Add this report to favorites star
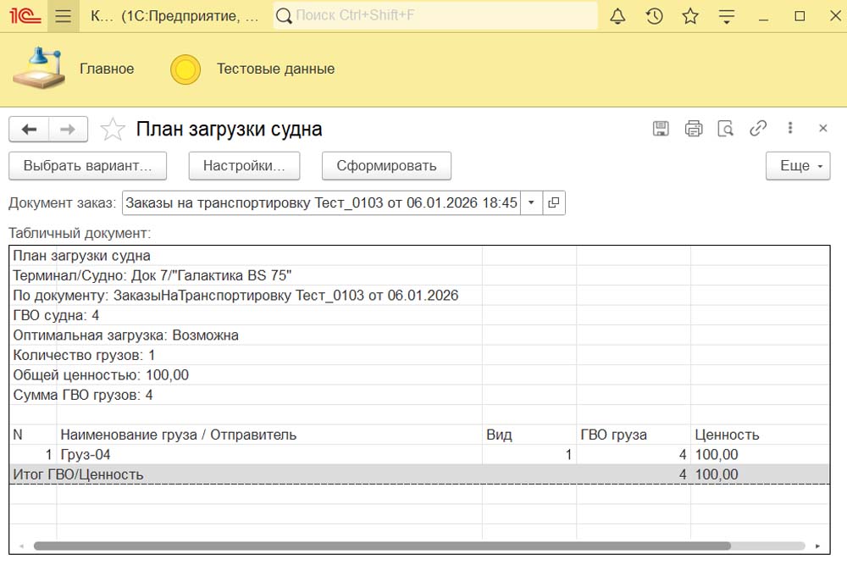This screenshot has height=565, width=847. tap(113, 130)
